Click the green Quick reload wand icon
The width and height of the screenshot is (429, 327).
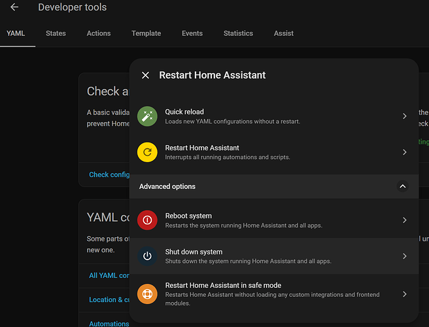[x=147, y=116]
